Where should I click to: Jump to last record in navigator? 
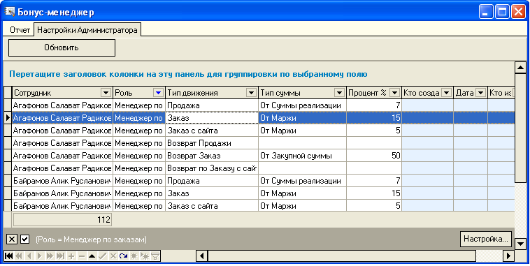click(x=61, y=256)
